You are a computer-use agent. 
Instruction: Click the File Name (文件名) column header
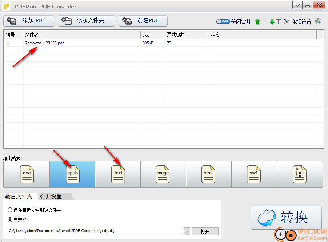[x=81, y=35]
